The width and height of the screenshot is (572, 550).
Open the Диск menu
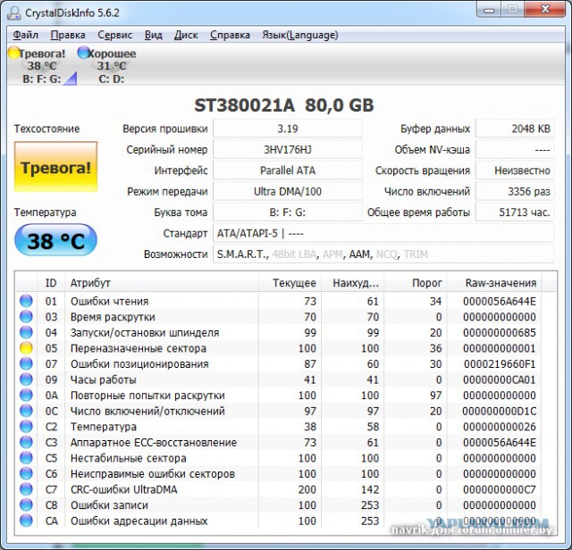(186, 35)
